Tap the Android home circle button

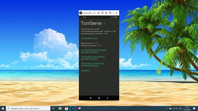pyautogui.click(x=99, y=98)
